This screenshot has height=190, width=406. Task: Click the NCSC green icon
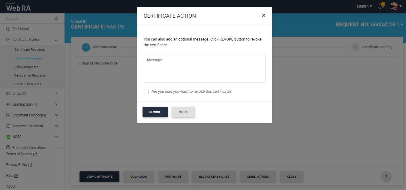click(8, 137)
